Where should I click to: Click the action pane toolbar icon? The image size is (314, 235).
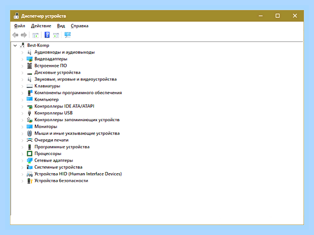pyautogui.click(x=56, y=35)
